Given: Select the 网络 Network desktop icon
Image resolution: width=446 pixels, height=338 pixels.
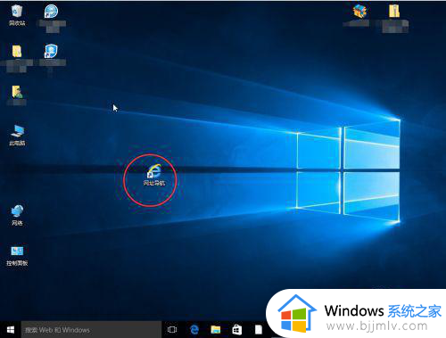Looking at the screenshot, I should [17, 215].
